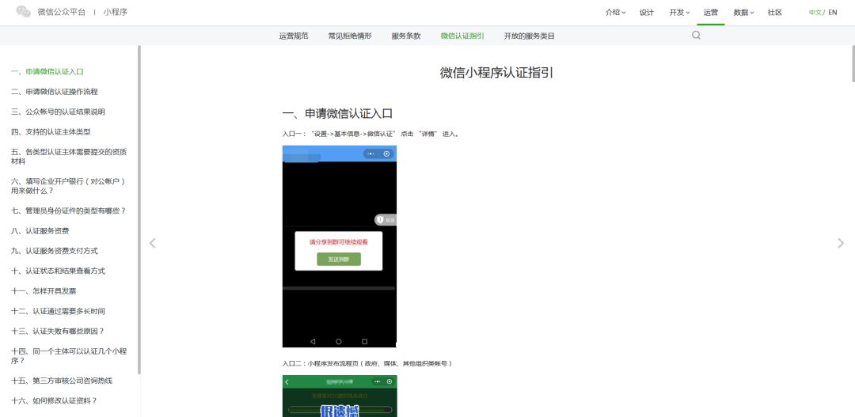Open the first phone screenshot image

pos(339,246)
